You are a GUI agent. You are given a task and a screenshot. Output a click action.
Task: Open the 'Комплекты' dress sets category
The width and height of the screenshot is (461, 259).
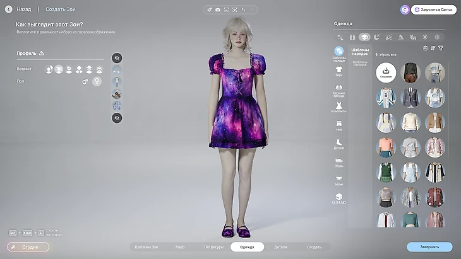click(339, 108)
